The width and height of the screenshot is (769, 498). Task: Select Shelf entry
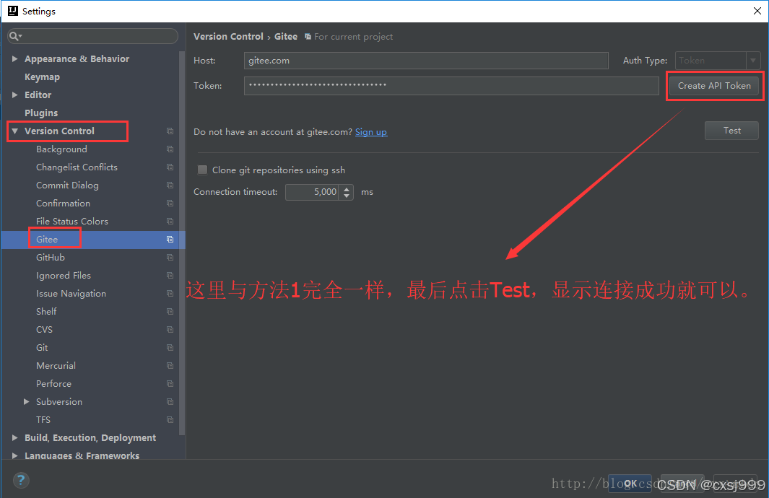click(47, 311)
